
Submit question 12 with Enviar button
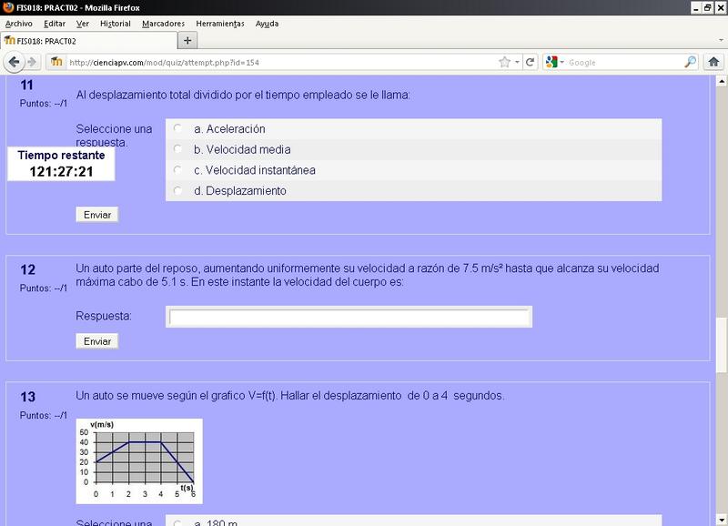(x=96, y=341)
